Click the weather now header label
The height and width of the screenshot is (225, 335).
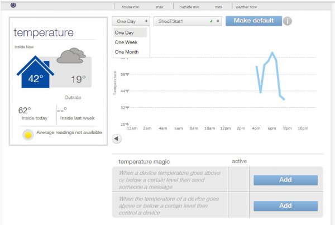246,7
